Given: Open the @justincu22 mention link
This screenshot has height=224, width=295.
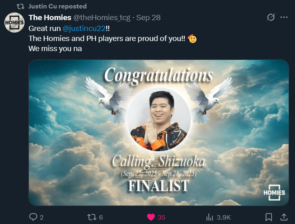Looking at the screenshot, I should click(x=84, y=29).
